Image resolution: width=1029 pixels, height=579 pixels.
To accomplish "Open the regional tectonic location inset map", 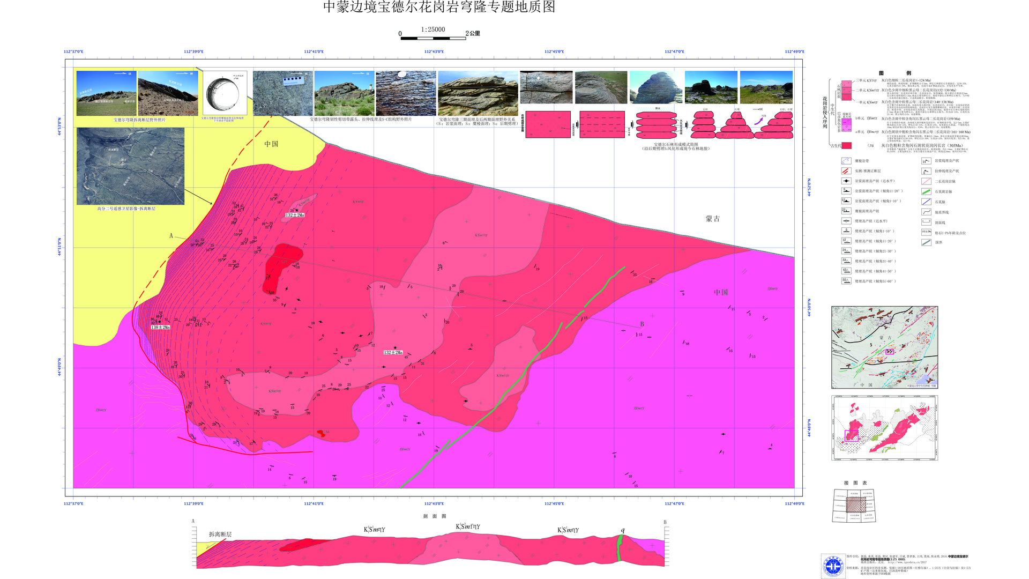I will coord(884,347).
